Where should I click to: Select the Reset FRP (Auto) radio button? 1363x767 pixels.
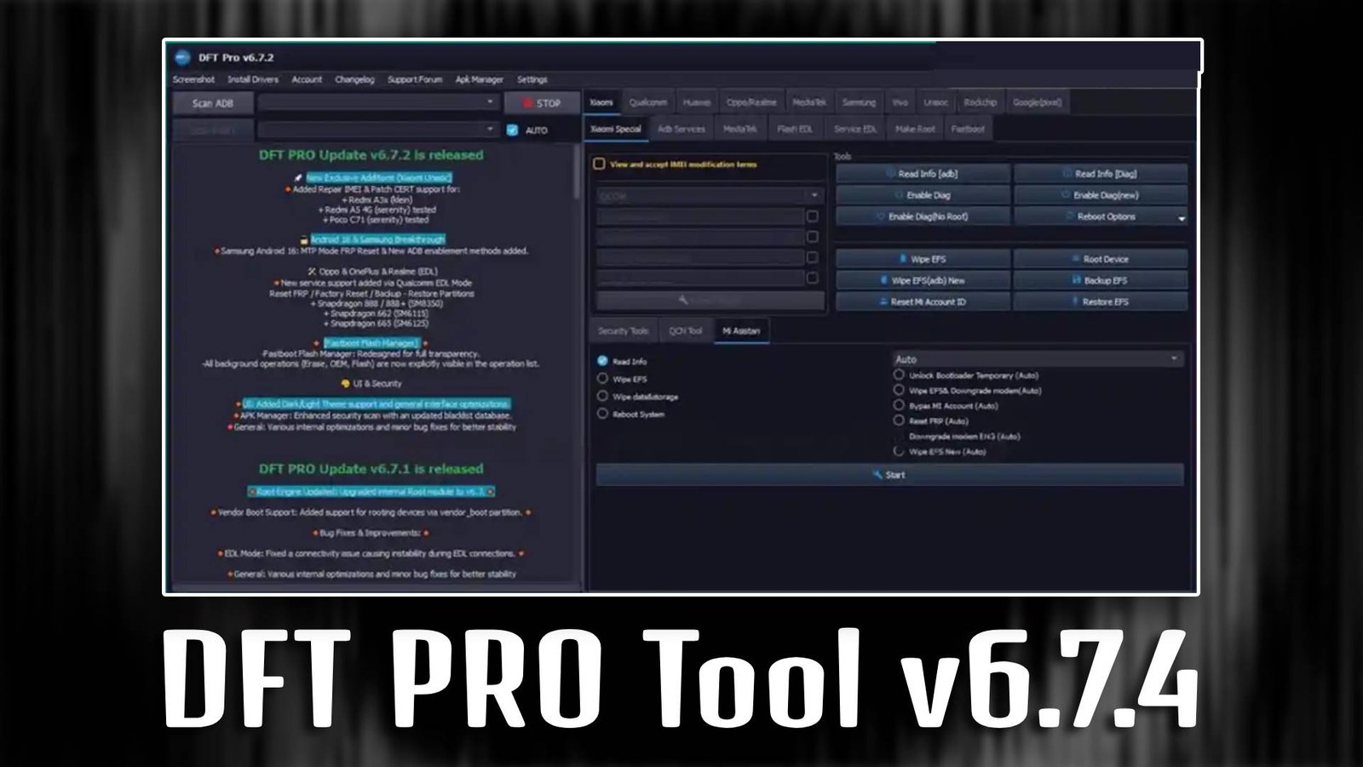[900, 419]
